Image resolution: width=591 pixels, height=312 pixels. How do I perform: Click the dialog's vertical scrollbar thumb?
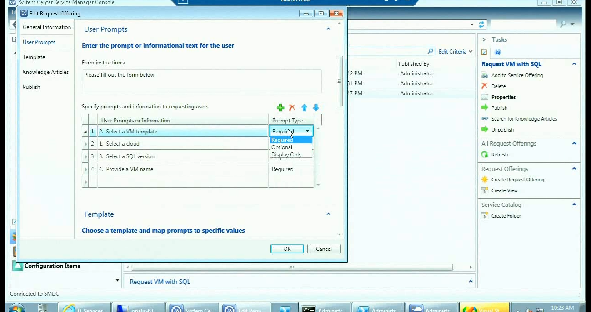tap(339, 81)
